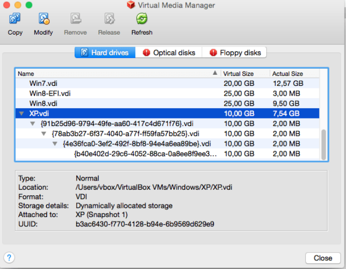346x269 pixels.
Task: Switch to the Optical disks tab
Action: pos(169,52)
